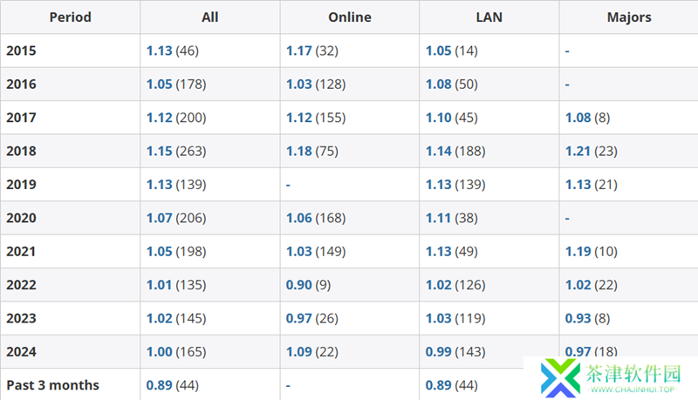Open the 1.13 LAN rating for 2019

pos(438,185)
